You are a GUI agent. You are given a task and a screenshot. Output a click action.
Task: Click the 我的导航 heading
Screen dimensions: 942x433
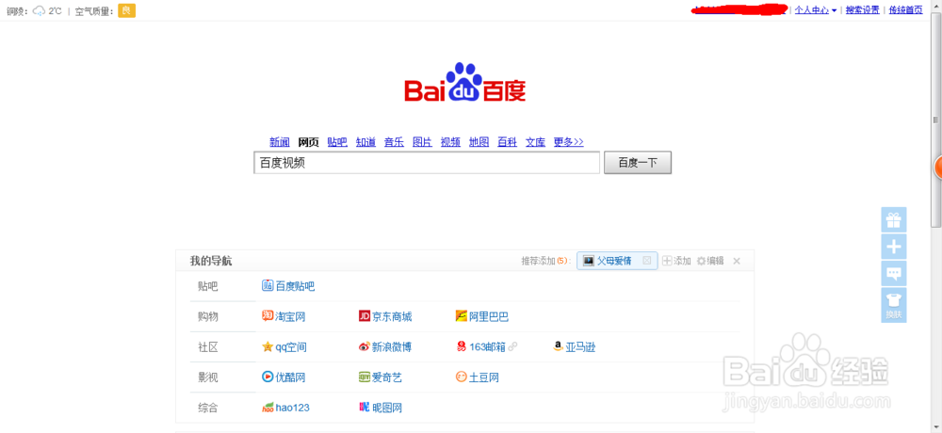211,261
